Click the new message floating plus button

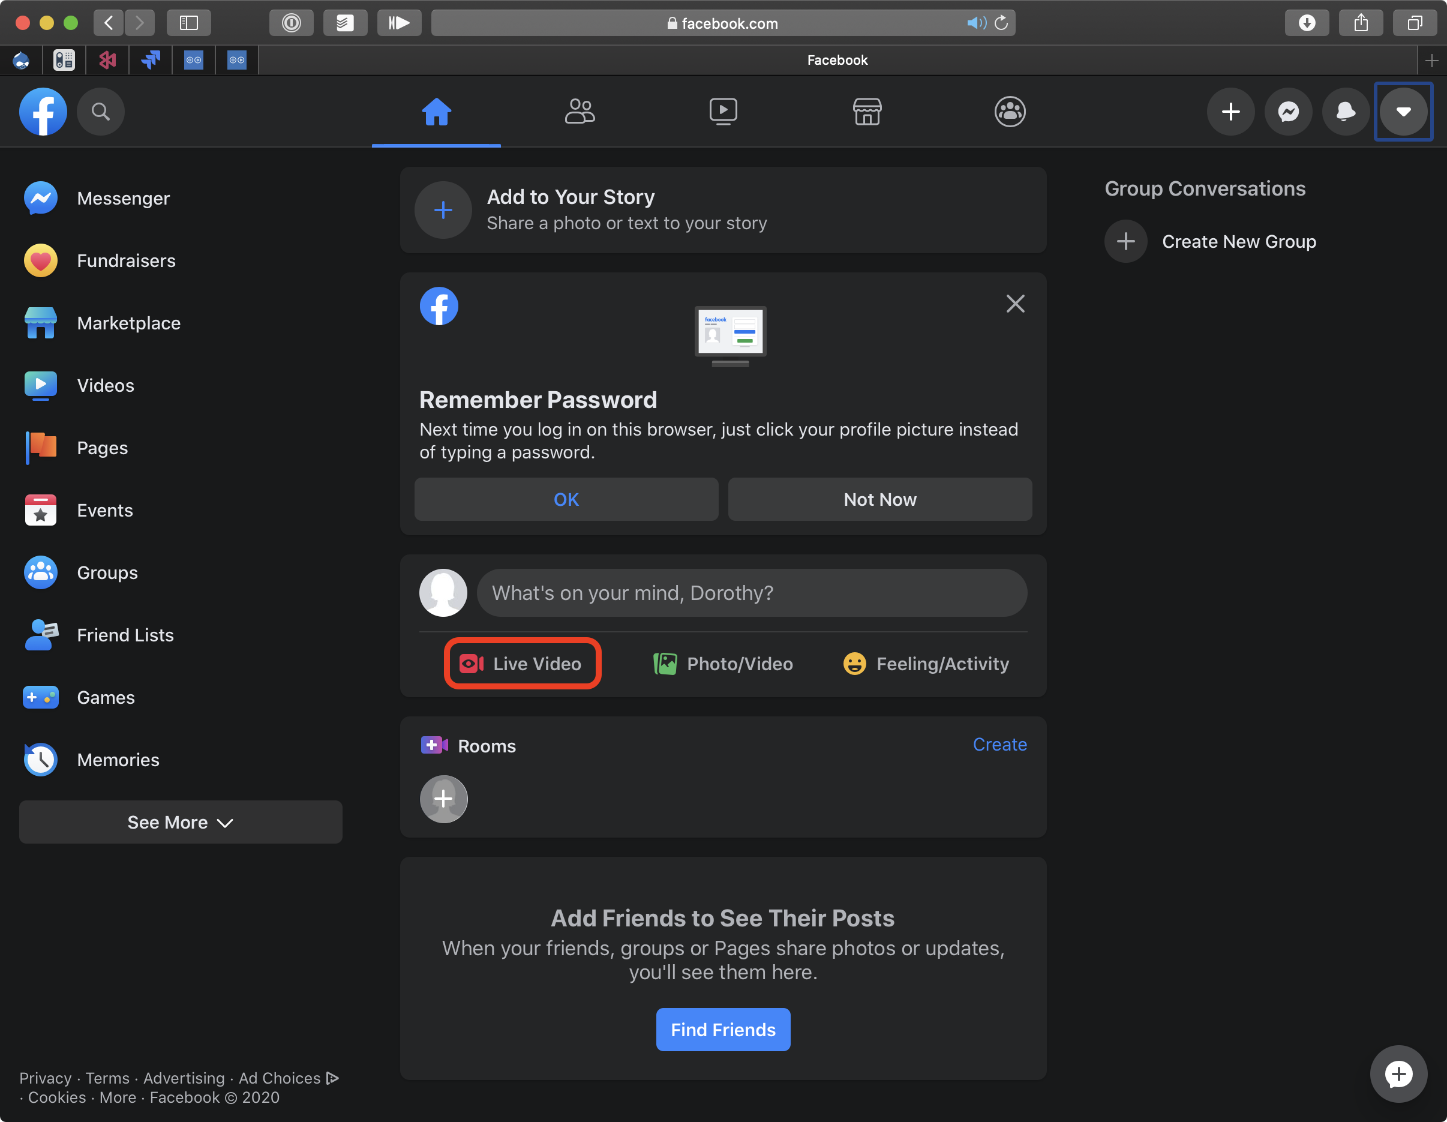pyautogui.click(x=1398, y=1073)
